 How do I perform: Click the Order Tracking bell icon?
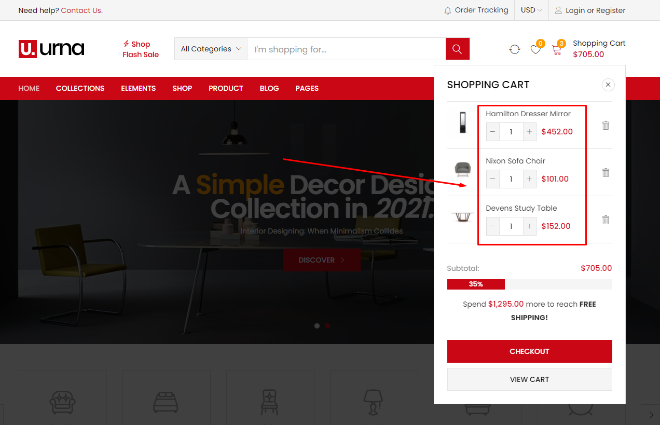pyautogui.click(x=447, y=10)
